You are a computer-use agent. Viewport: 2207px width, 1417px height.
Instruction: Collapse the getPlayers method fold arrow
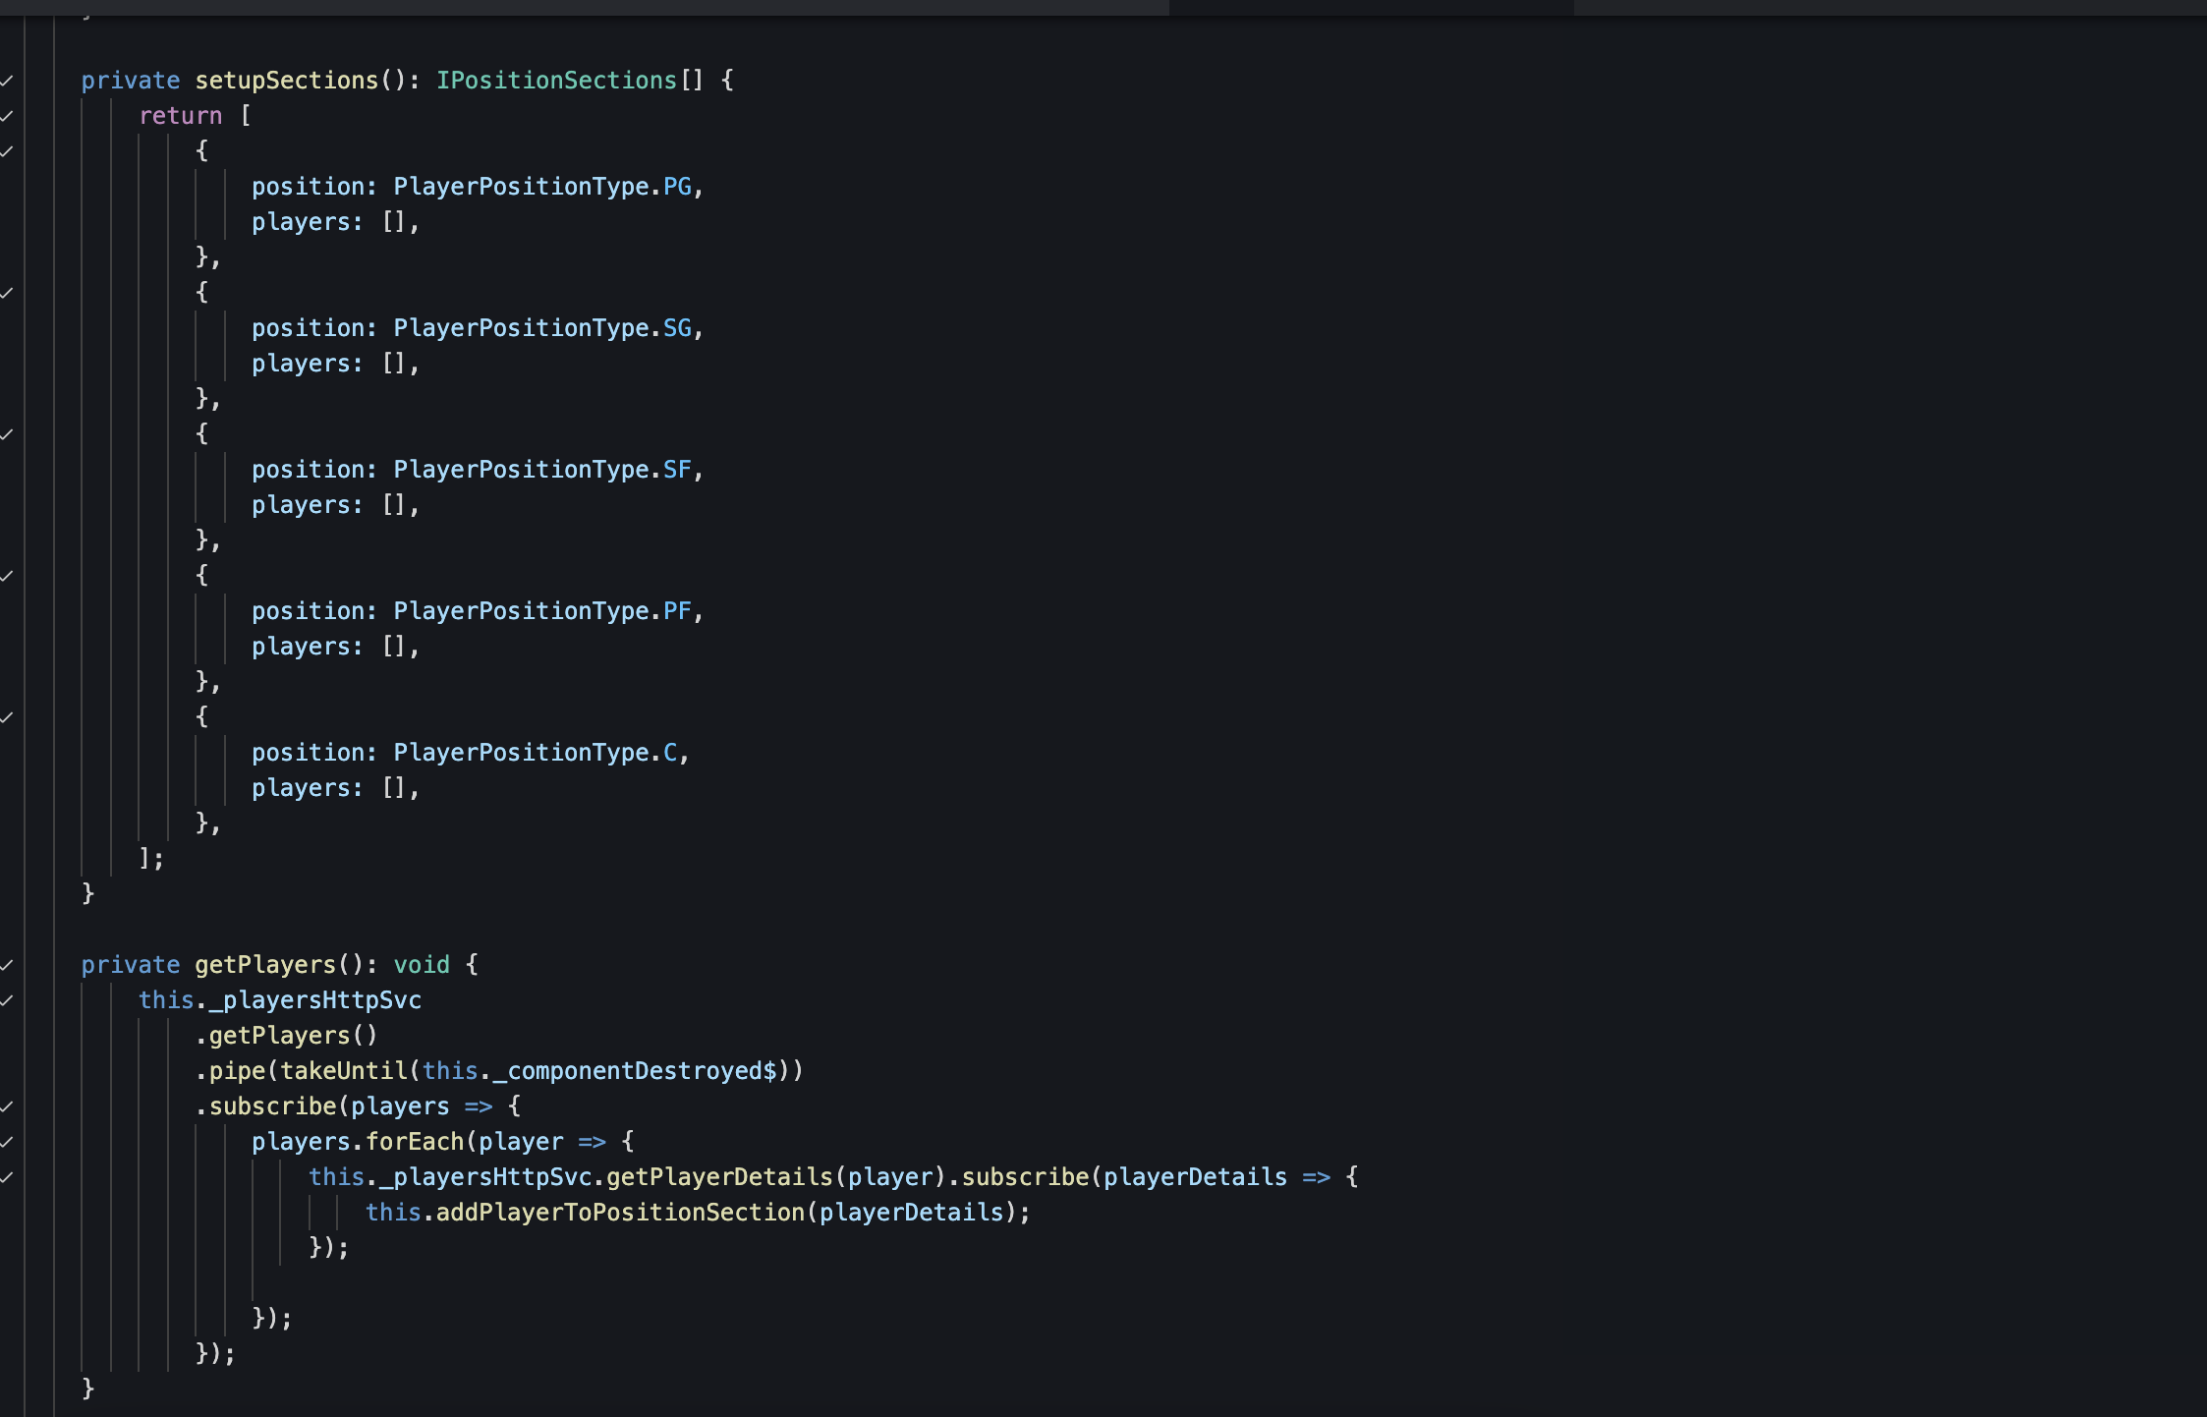point(7,965)
